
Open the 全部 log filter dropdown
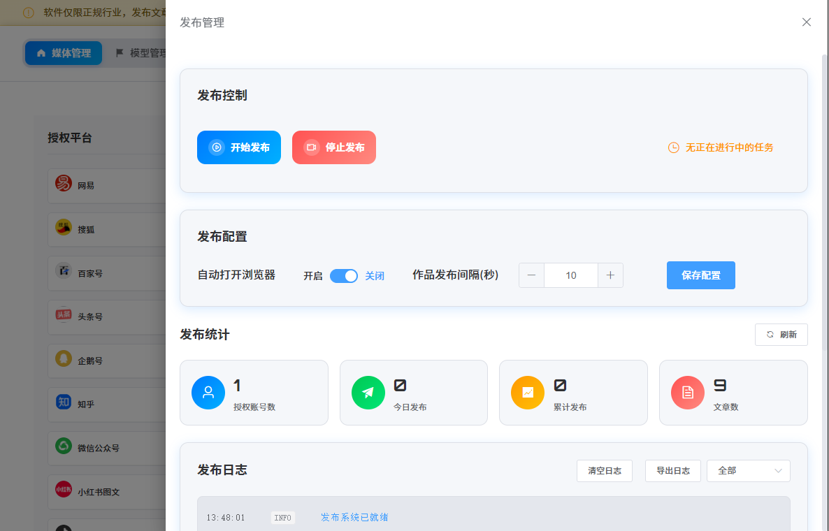(749, 471)
